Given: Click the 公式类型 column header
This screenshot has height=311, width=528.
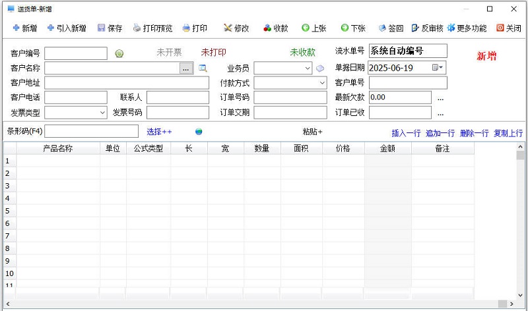Looking at the screenshot, I should tap(148, 148).
